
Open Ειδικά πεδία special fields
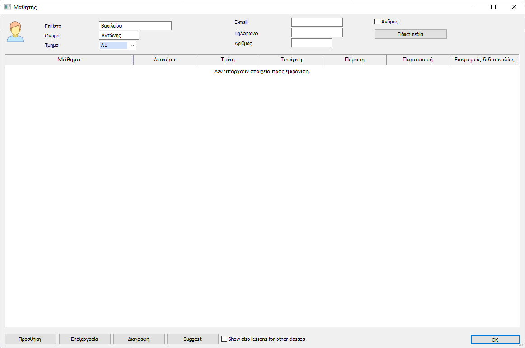click(410, 34)
